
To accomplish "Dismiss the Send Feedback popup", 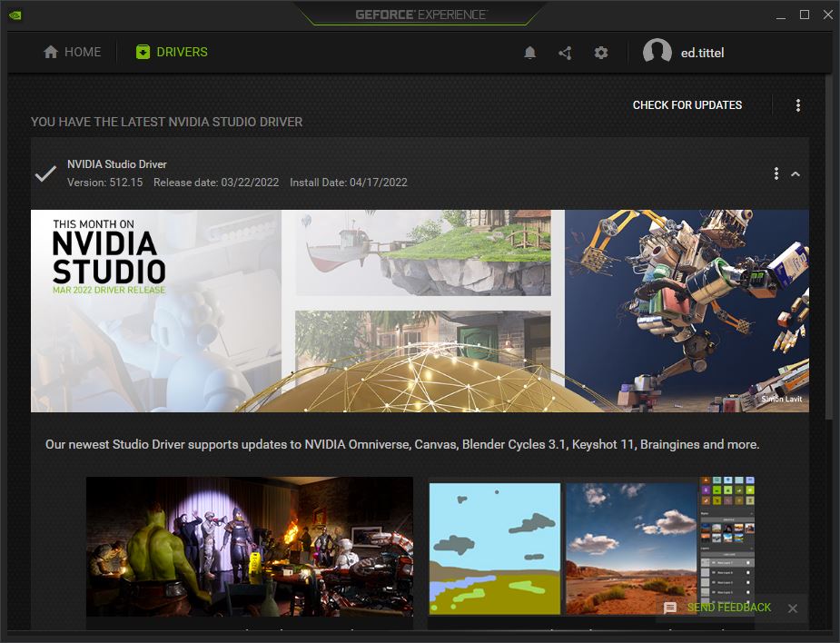I will pos(793,608).
